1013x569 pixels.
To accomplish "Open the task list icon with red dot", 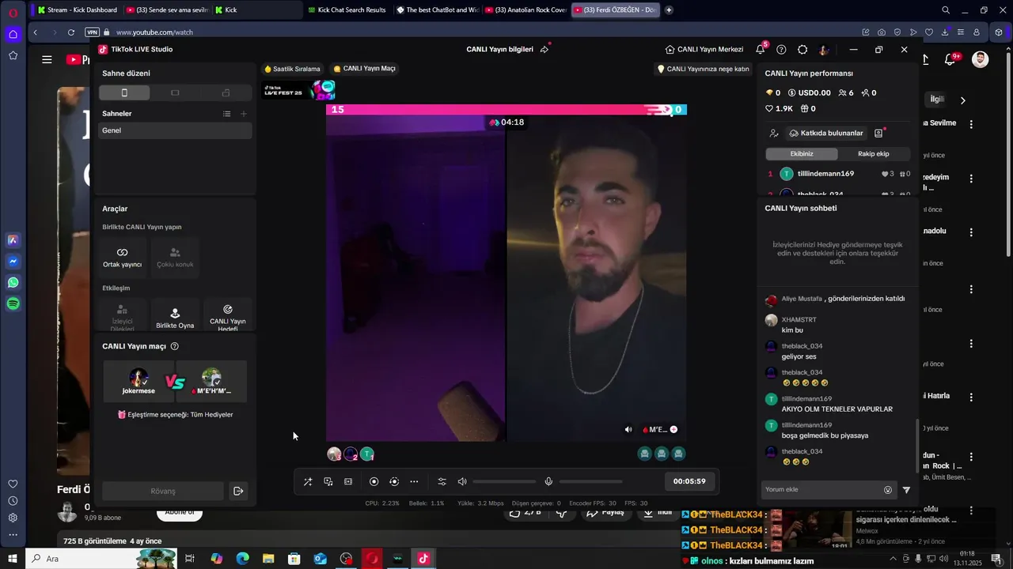I will coord(878,133).
